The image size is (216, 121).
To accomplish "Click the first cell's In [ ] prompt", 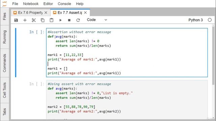I will [37, 32].
